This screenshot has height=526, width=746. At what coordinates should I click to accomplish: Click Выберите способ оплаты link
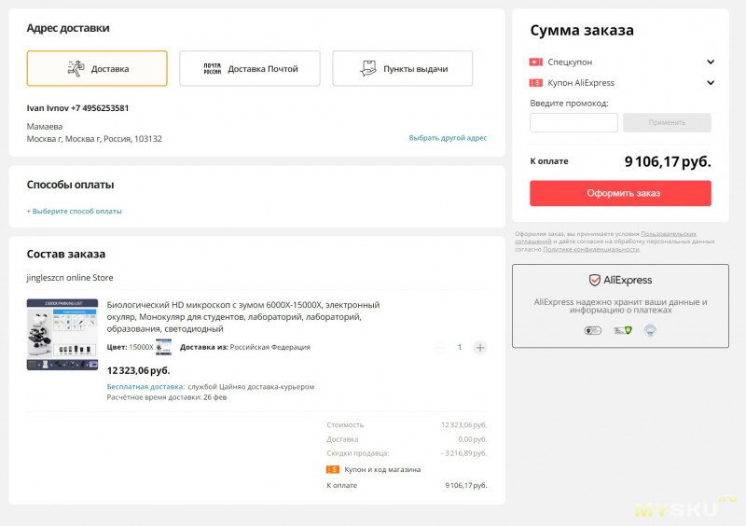(x=75, y=211)
